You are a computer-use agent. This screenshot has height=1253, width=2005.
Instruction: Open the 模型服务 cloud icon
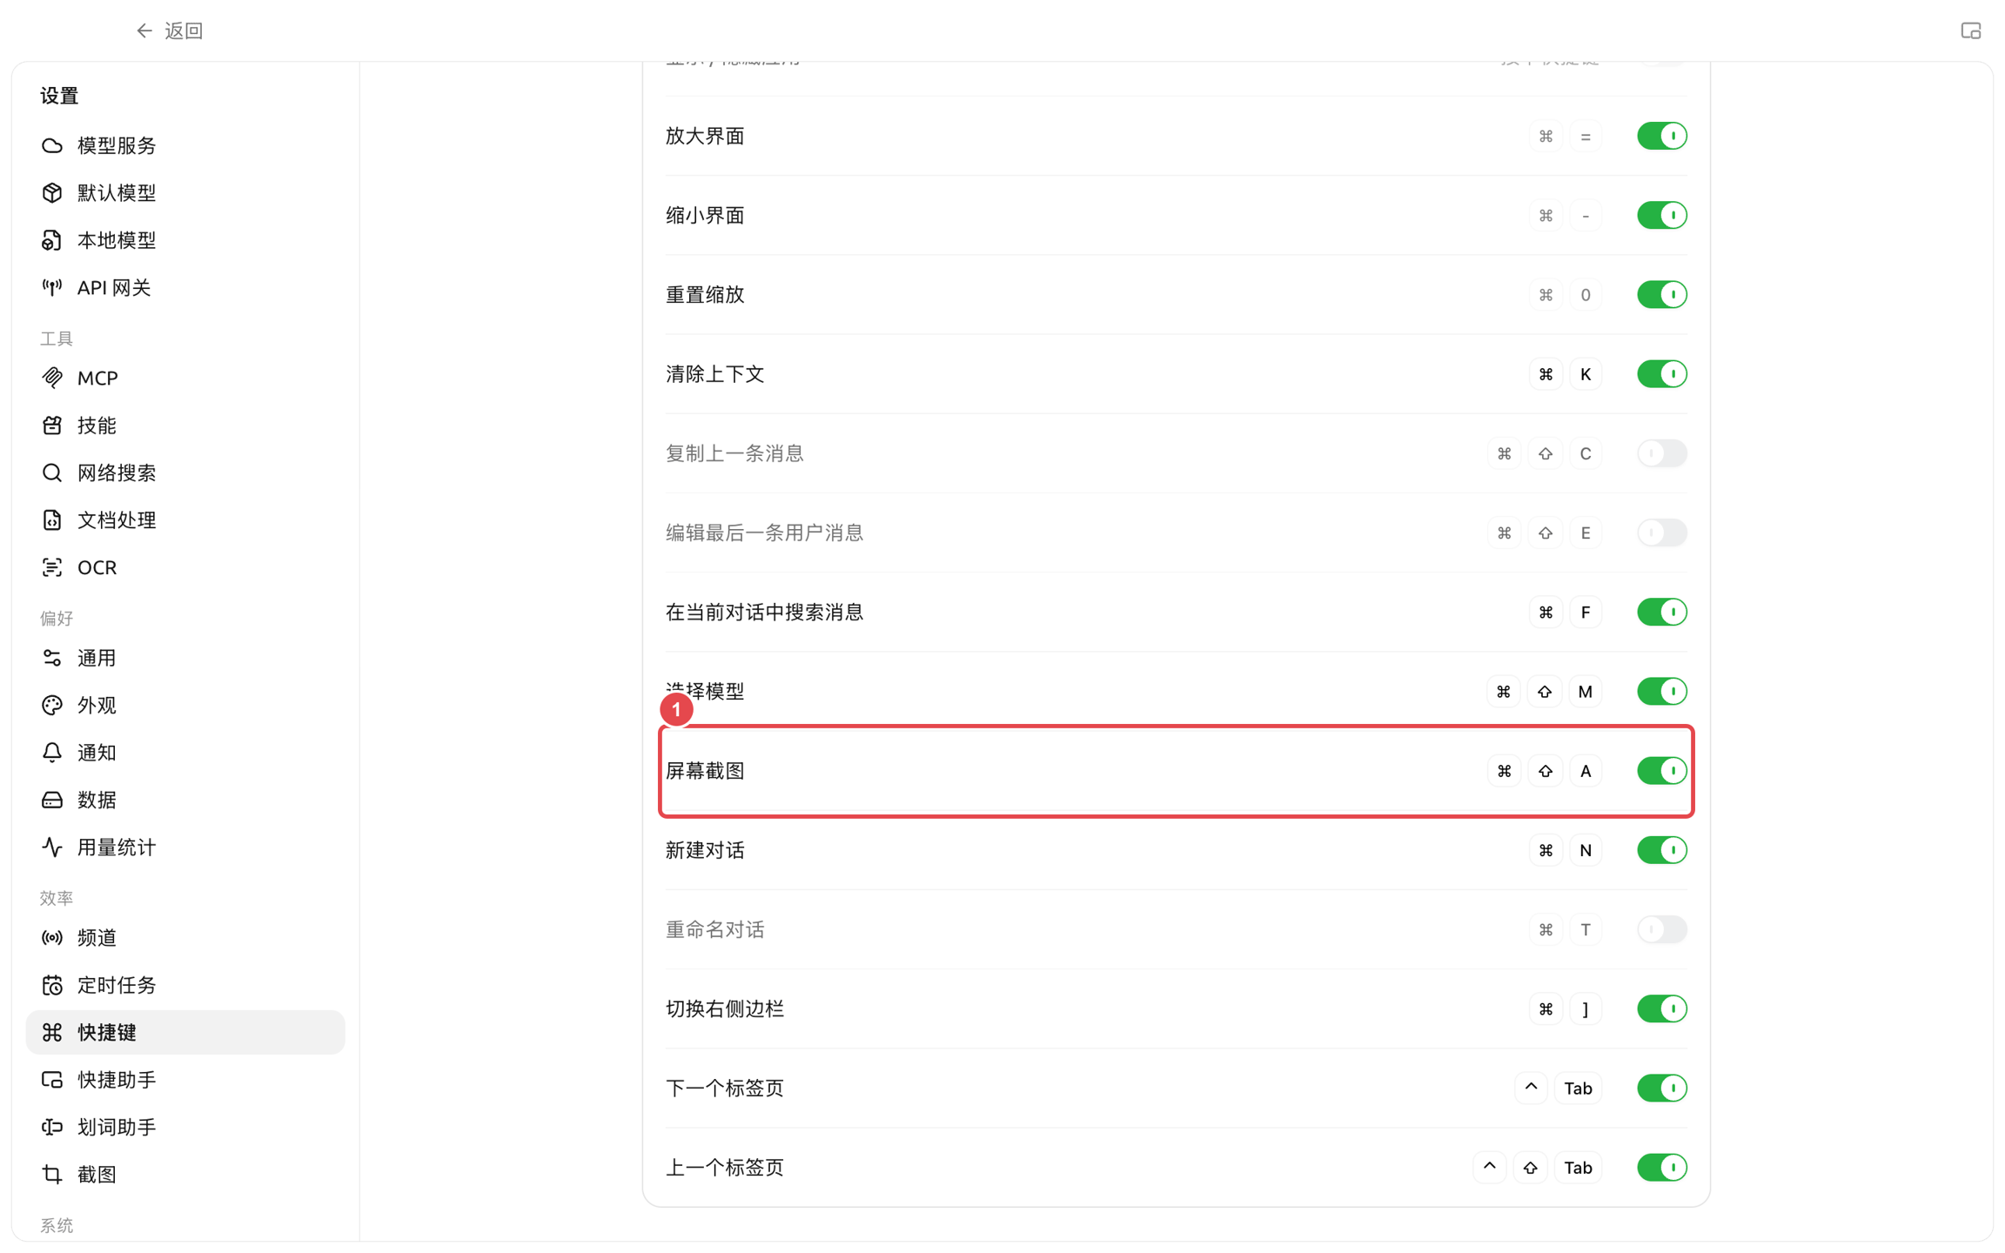(x=52, y=145)
